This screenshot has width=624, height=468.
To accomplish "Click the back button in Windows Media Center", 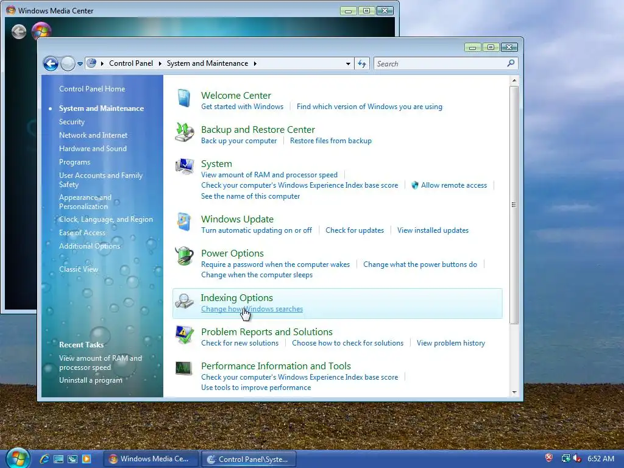I will (x=19, y=32).
